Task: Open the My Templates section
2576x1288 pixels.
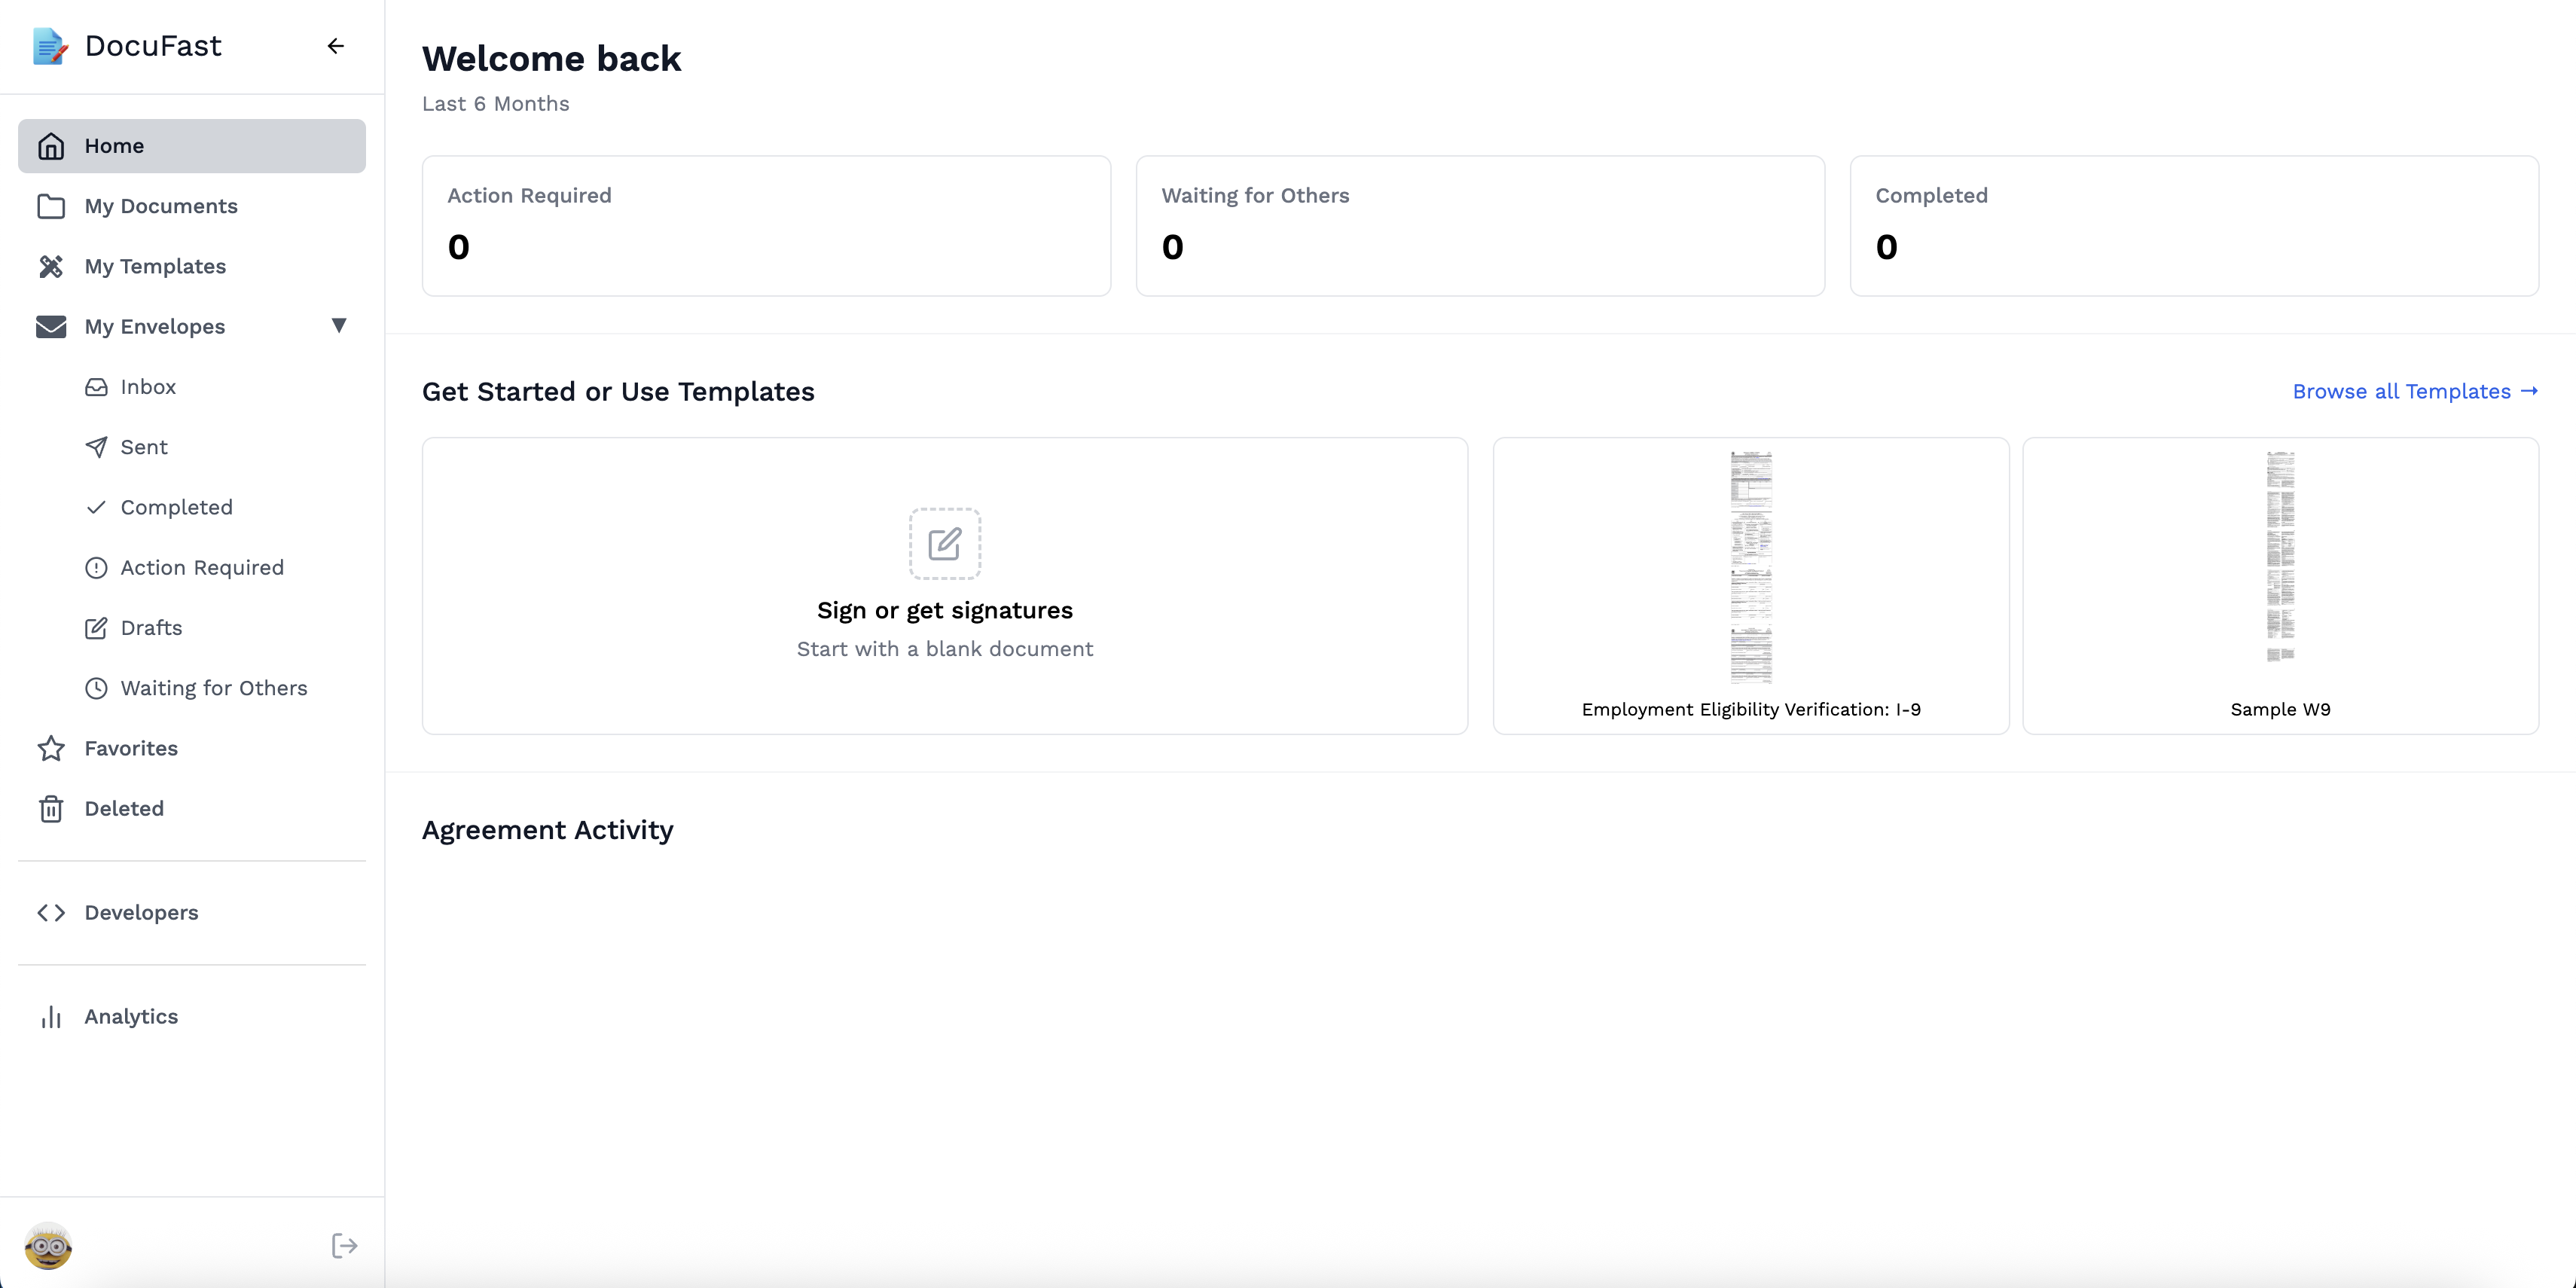Action: tap(155, 266)
